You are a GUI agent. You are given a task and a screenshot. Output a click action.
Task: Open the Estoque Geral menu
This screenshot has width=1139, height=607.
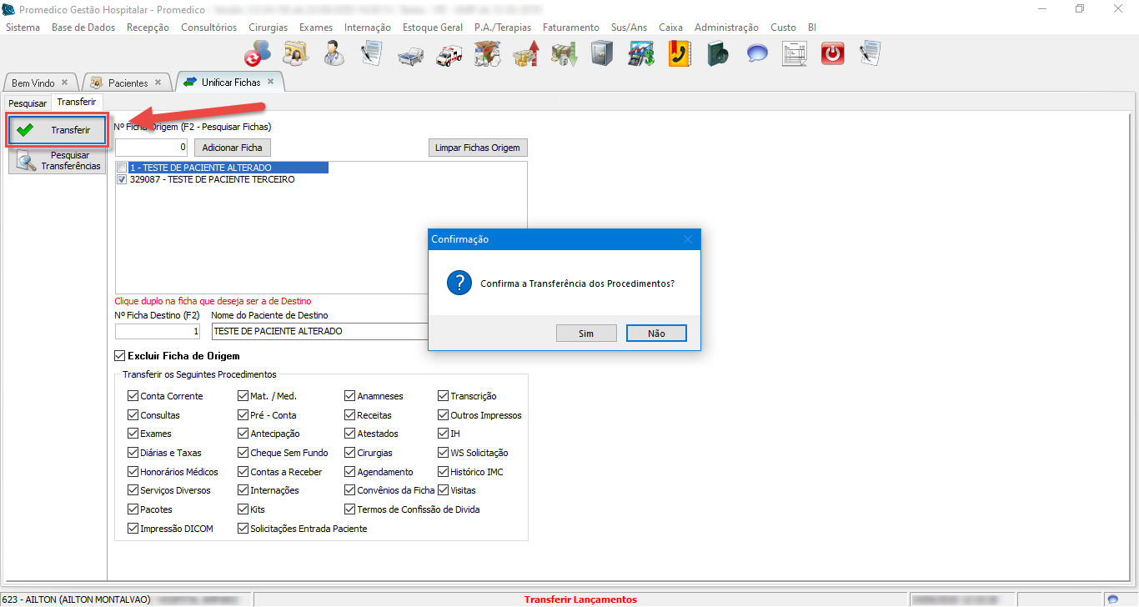432,28
